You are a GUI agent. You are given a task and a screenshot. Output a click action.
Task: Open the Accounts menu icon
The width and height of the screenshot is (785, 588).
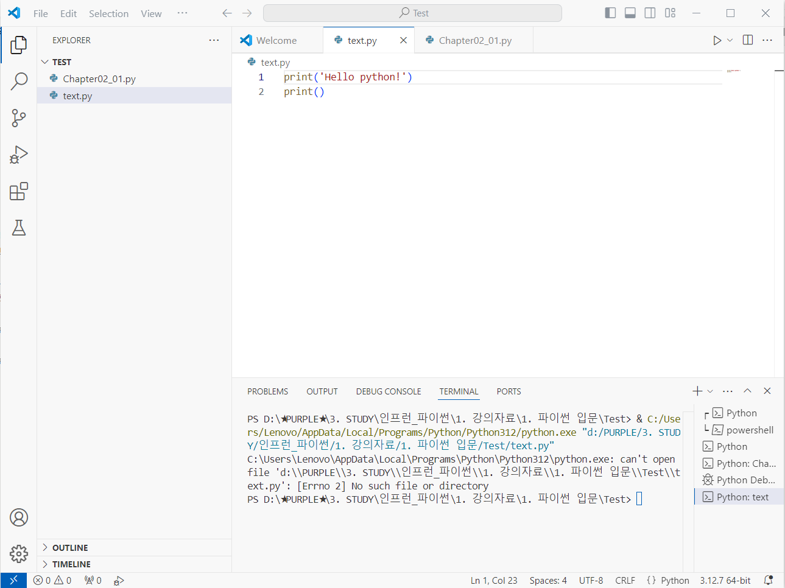[x=19, y=517]
